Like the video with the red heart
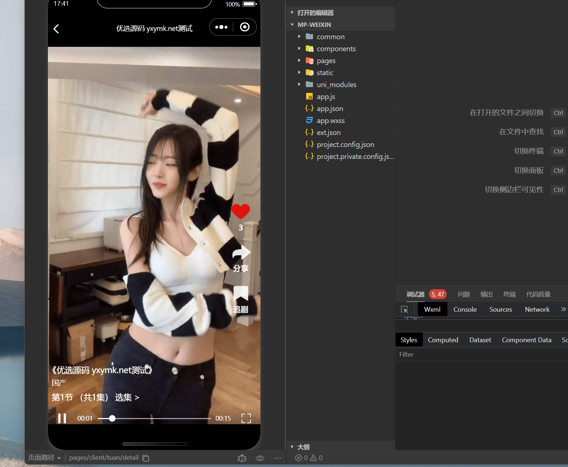The image size is (568, 467). click(240, 212)
